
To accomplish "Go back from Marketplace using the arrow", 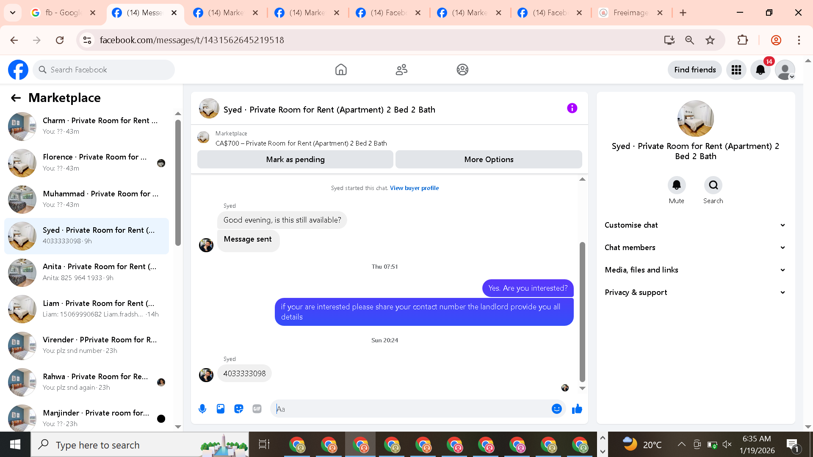I will pyautogui.click(x=16, y=98).
